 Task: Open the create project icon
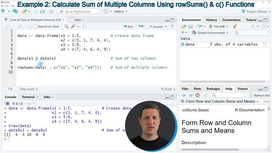15,11
